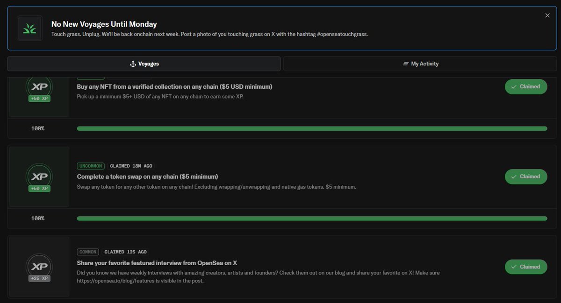Click the anchor icon beside Voyages
Viewport: 561px width, 303px height.
tap(132, 63)
